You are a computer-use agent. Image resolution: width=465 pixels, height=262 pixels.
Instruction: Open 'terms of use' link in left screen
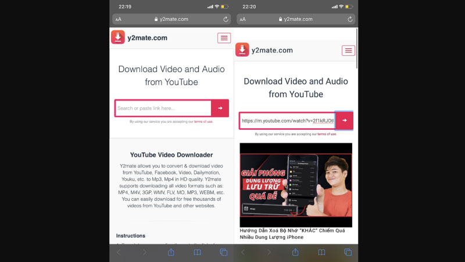click(203, 122)
